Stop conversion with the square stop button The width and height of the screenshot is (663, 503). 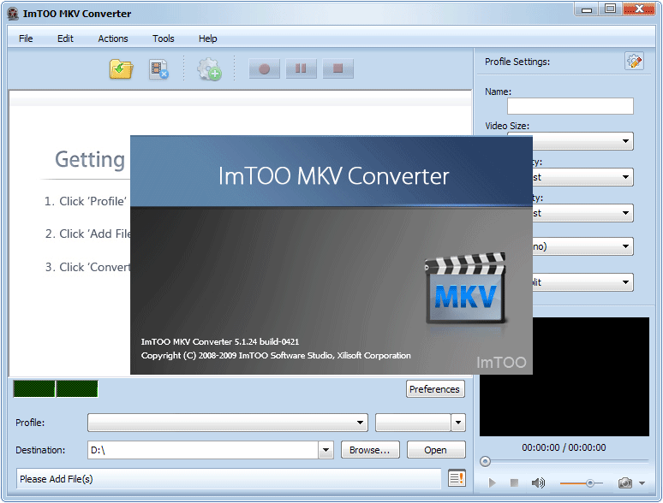pos(337,68)
